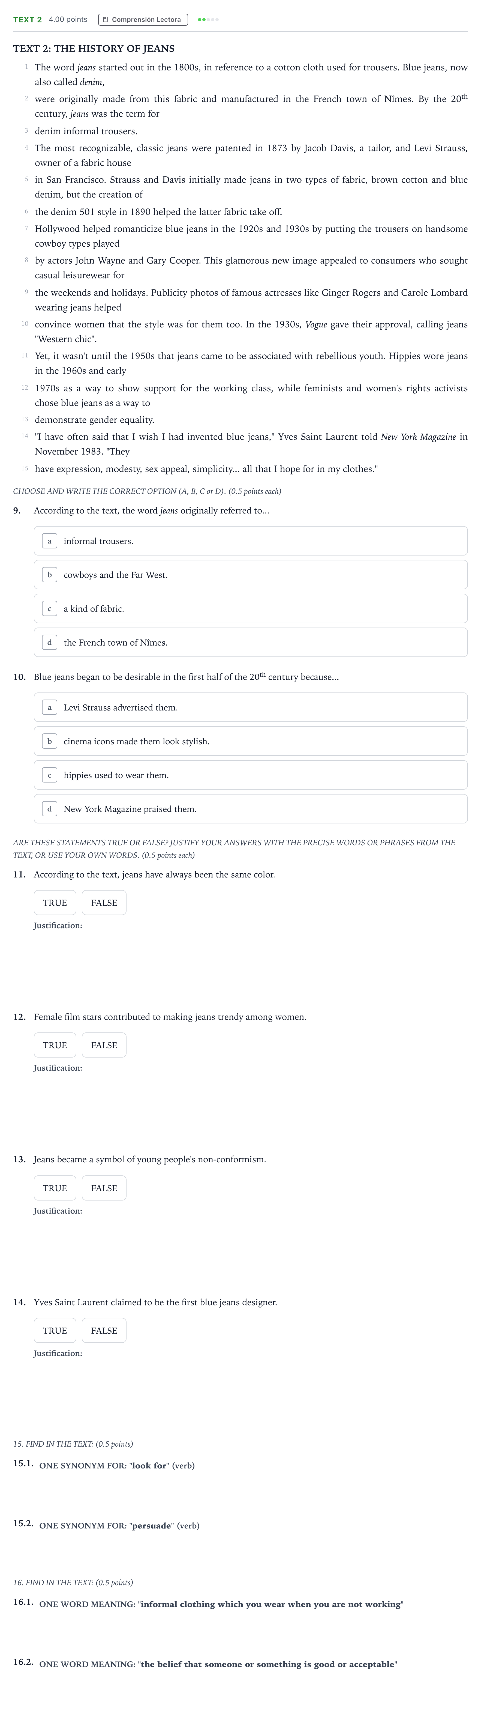Mark question 11 as TRUE
The height and width of the screenshot is (1720, 481).
[55, 903]
